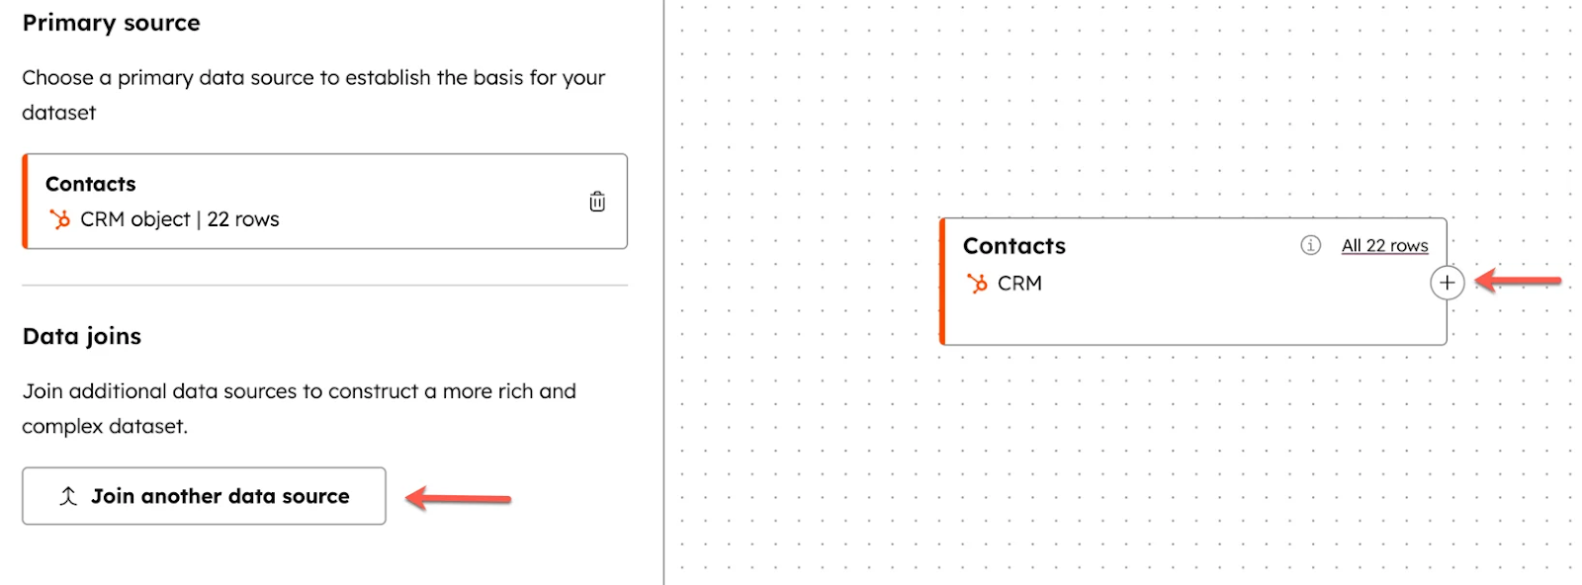The image size is (1582, 585).
Task: Click the info icon on Contacts node
Action: point(1310,245)
